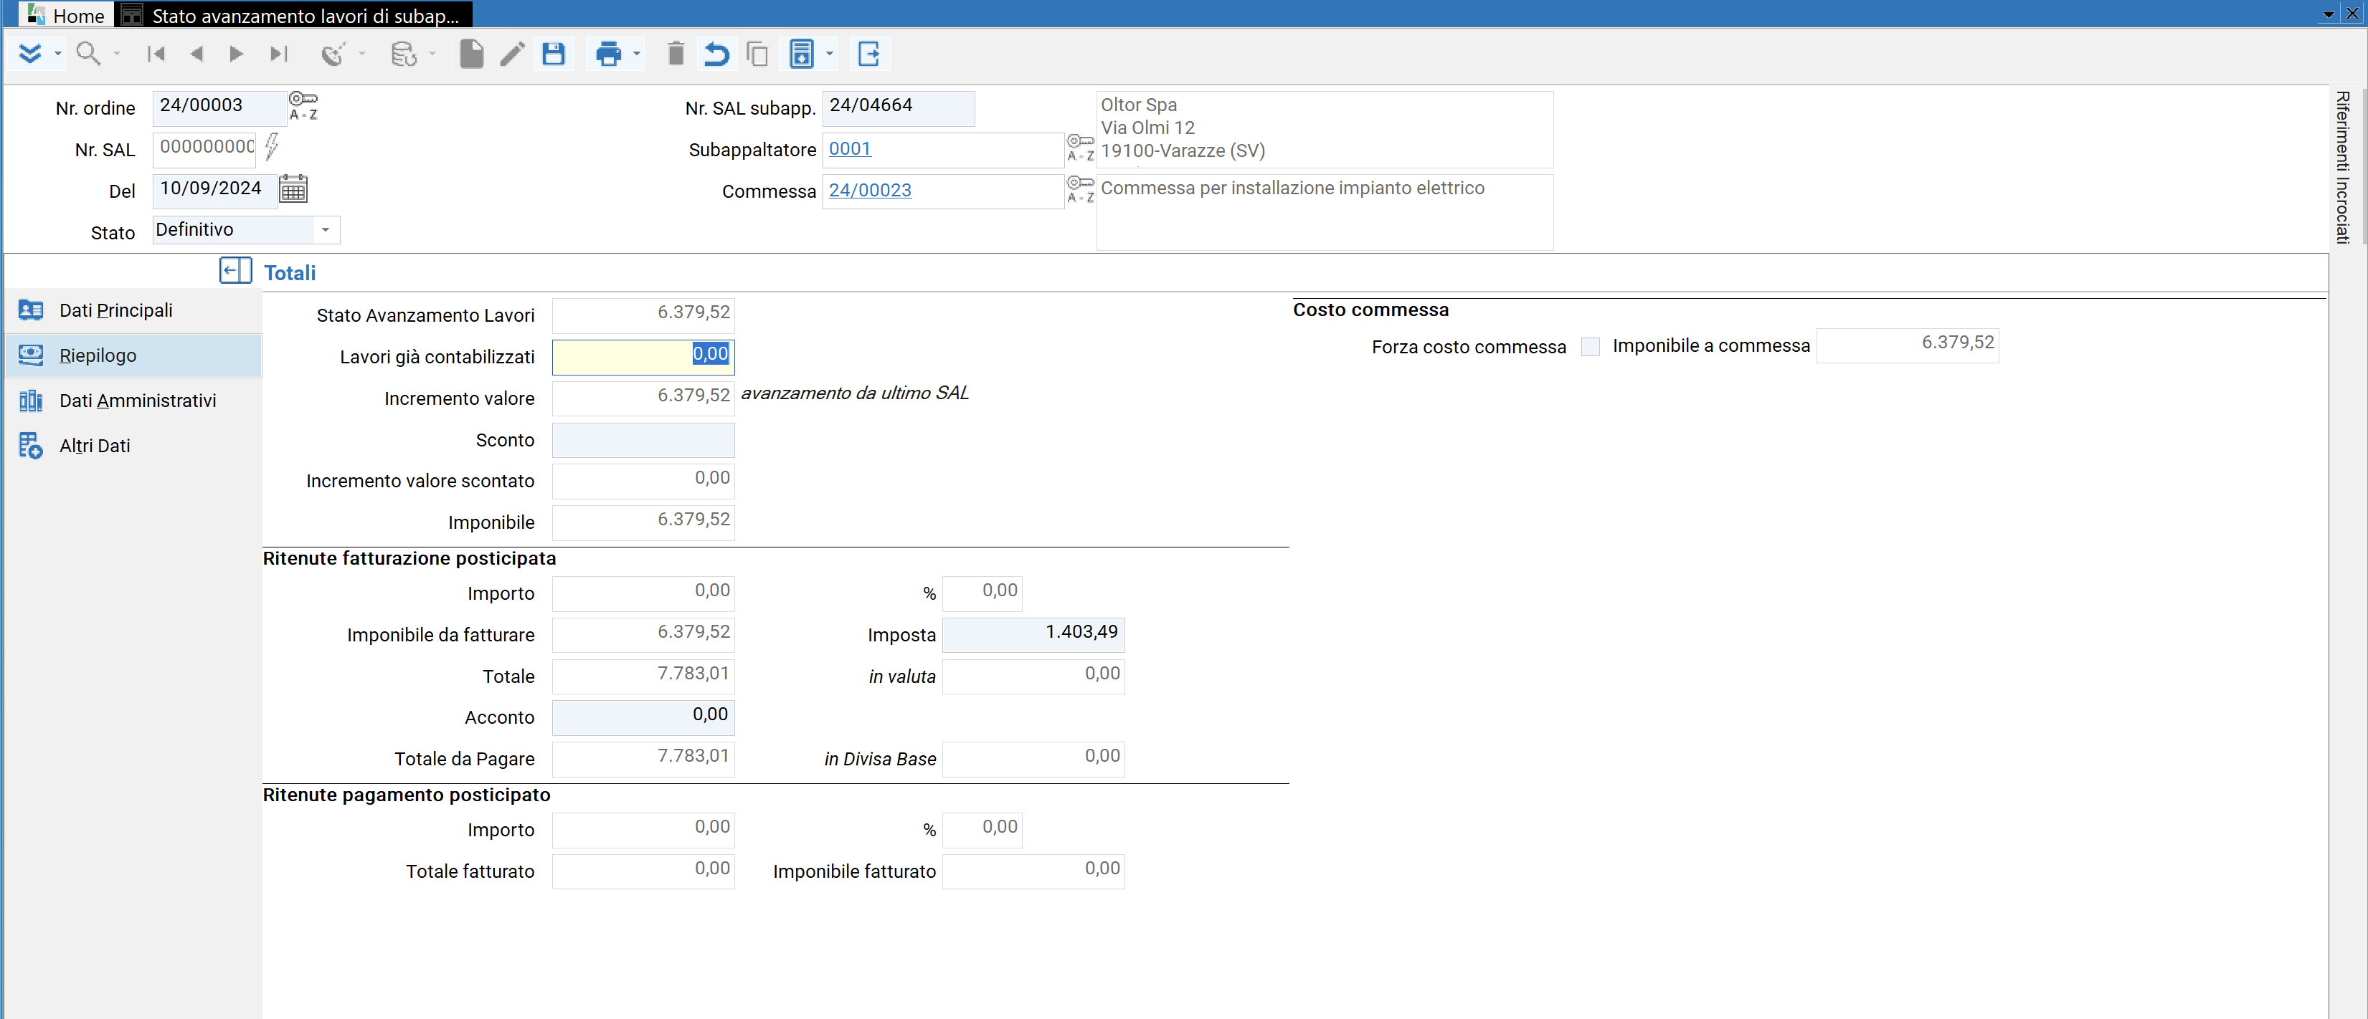The height and width of the screenshot is (1019, 2368).
Task: Click the Stato Avanzamento Lavori value 6.379,52
Action: tap(643, 315)
